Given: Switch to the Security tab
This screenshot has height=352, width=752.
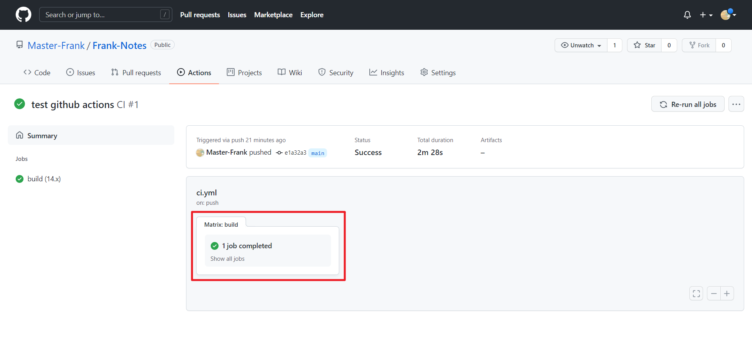Looking at the screenshot, I should pos(336,72).
